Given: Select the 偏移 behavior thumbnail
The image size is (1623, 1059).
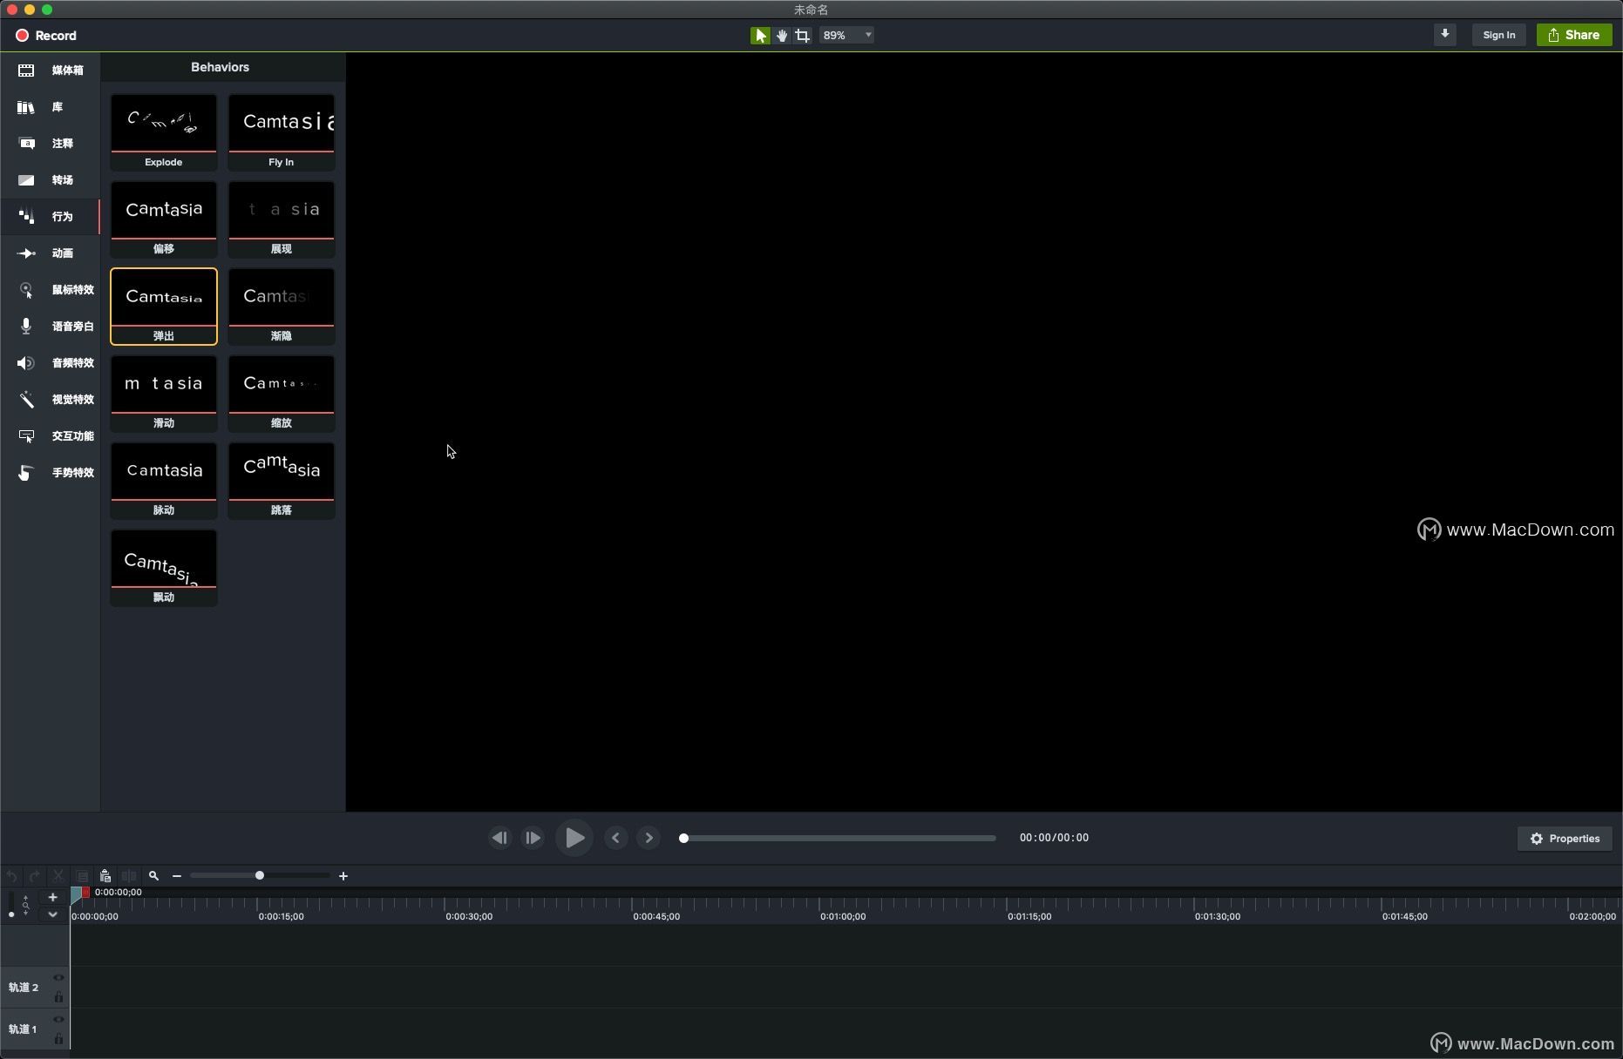Looking at the screenshot, I should pyautogui.click(x=164, y=219).
